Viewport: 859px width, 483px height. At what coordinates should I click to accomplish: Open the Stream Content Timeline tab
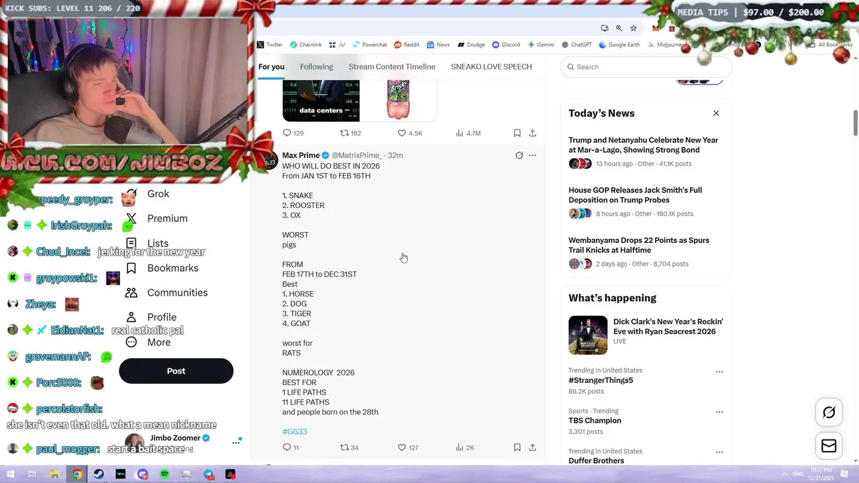(392, 67)
